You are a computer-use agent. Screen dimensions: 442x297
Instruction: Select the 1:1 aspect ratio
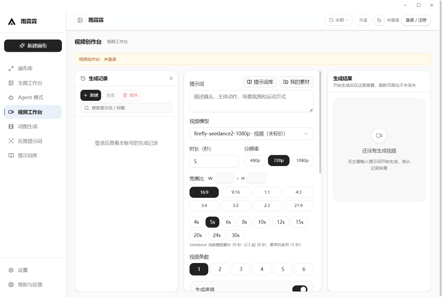pyautogui.click(x=267, y=192)
